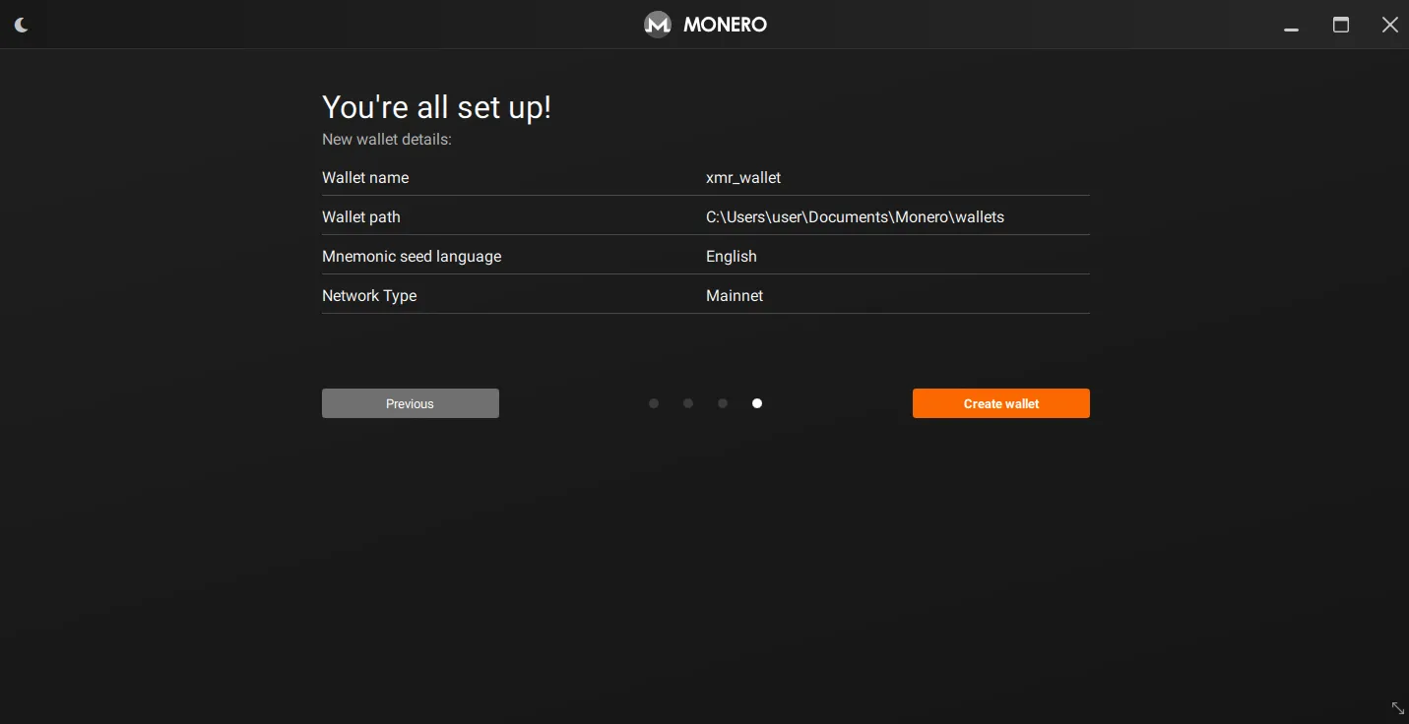Image resolution: width=1409 pixels, height=724 pixels.
Task: Click the Network Type label
Action: click(x=369, y=296)
